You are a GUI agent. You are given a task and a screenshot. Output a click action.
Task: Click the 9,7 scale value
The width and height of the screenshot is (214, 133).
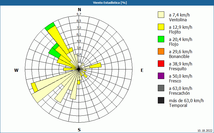pos(79,14)
